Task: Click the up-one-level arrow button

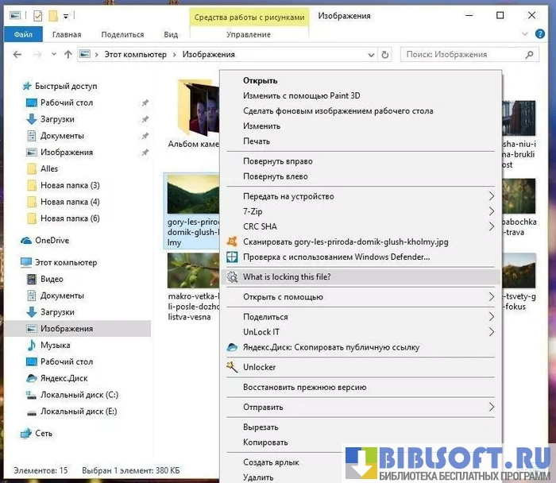Action: point(68,55)
